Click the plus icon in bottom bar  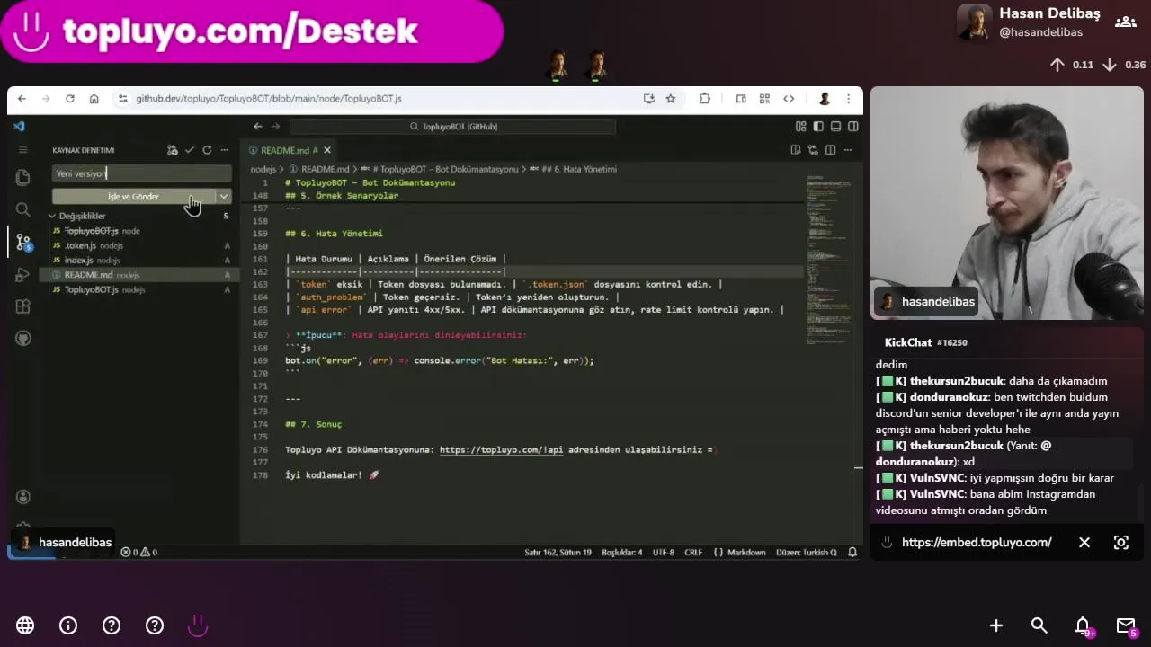point(996,625)
